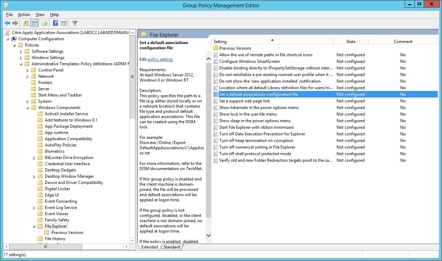Switch to the Standard tab

[172, 247]
